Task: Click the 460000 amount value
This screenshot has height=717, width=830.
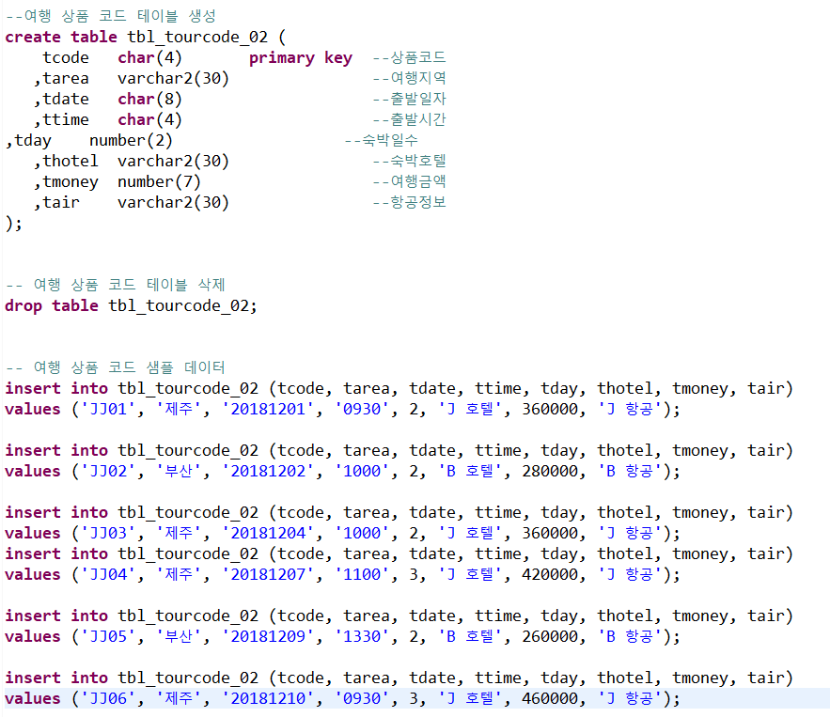Action: pyautogui.click(x=550, y=698)
